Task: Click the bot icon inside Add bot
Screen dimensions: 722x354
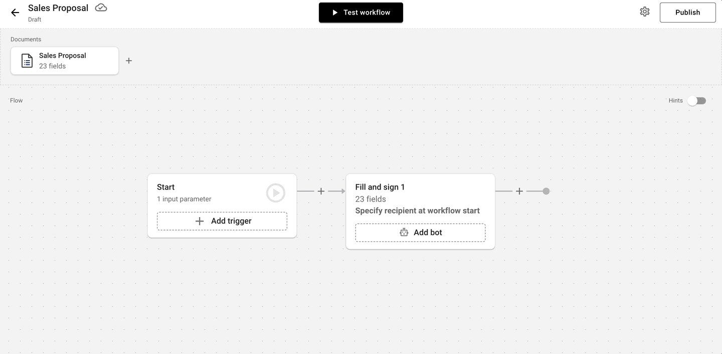Action: click(404, 232)
